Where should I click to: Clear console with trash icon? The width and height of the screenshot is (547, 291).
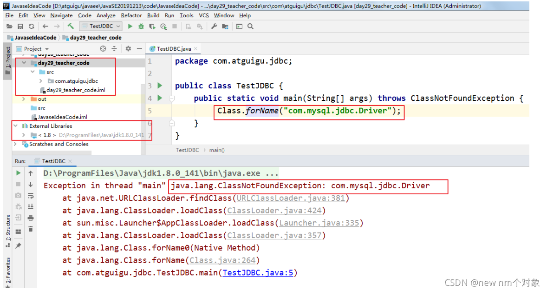click(x=31, y=229)
